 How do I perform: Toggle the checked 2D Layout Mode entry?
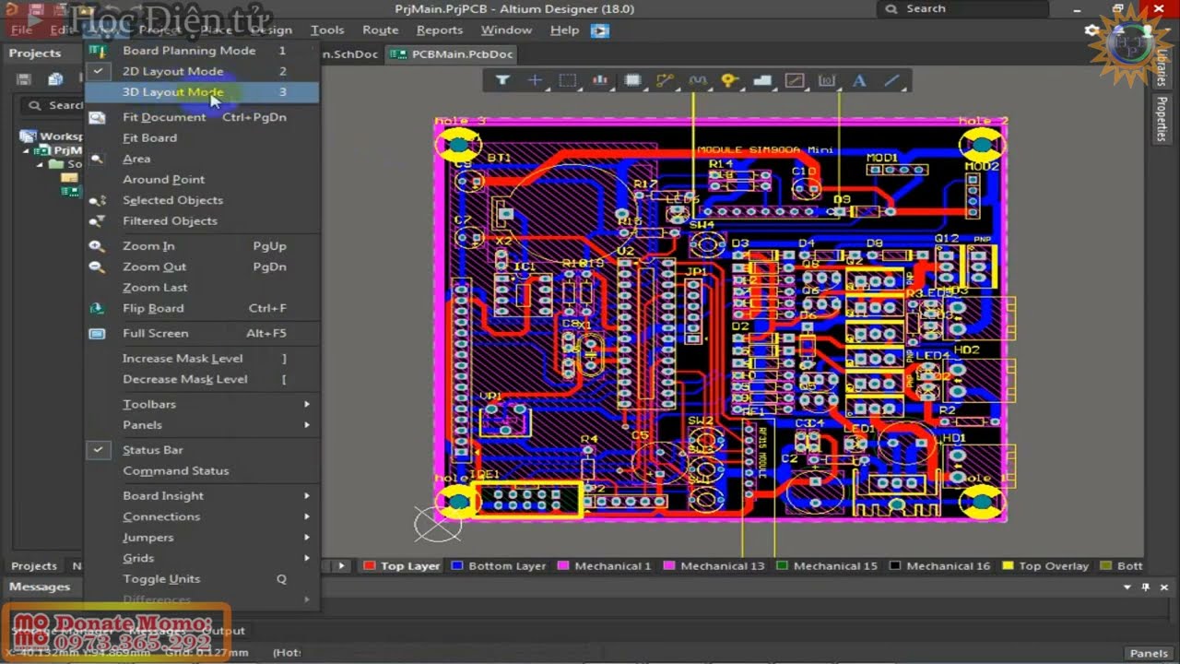pyautogui.click(x=202, y=71)
